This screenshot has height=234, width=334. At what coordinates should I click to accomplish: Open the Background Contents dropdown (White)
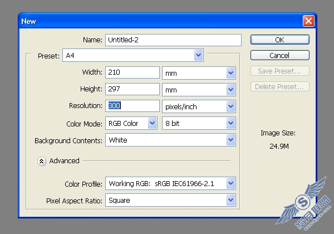coord(170,140)
